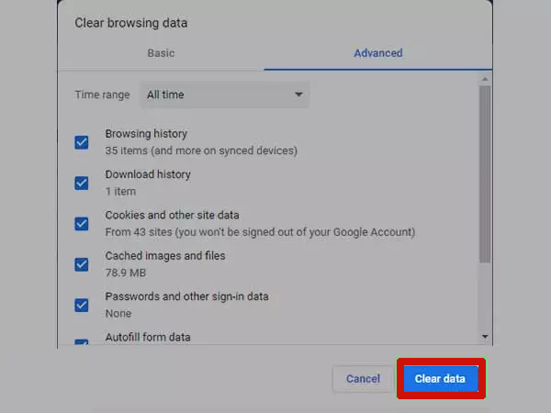This screenshot has height=413, width=551.
Task: Click the 'From 43 sites' cookies description
Action: pyautogui.click(x=260, y=232)
